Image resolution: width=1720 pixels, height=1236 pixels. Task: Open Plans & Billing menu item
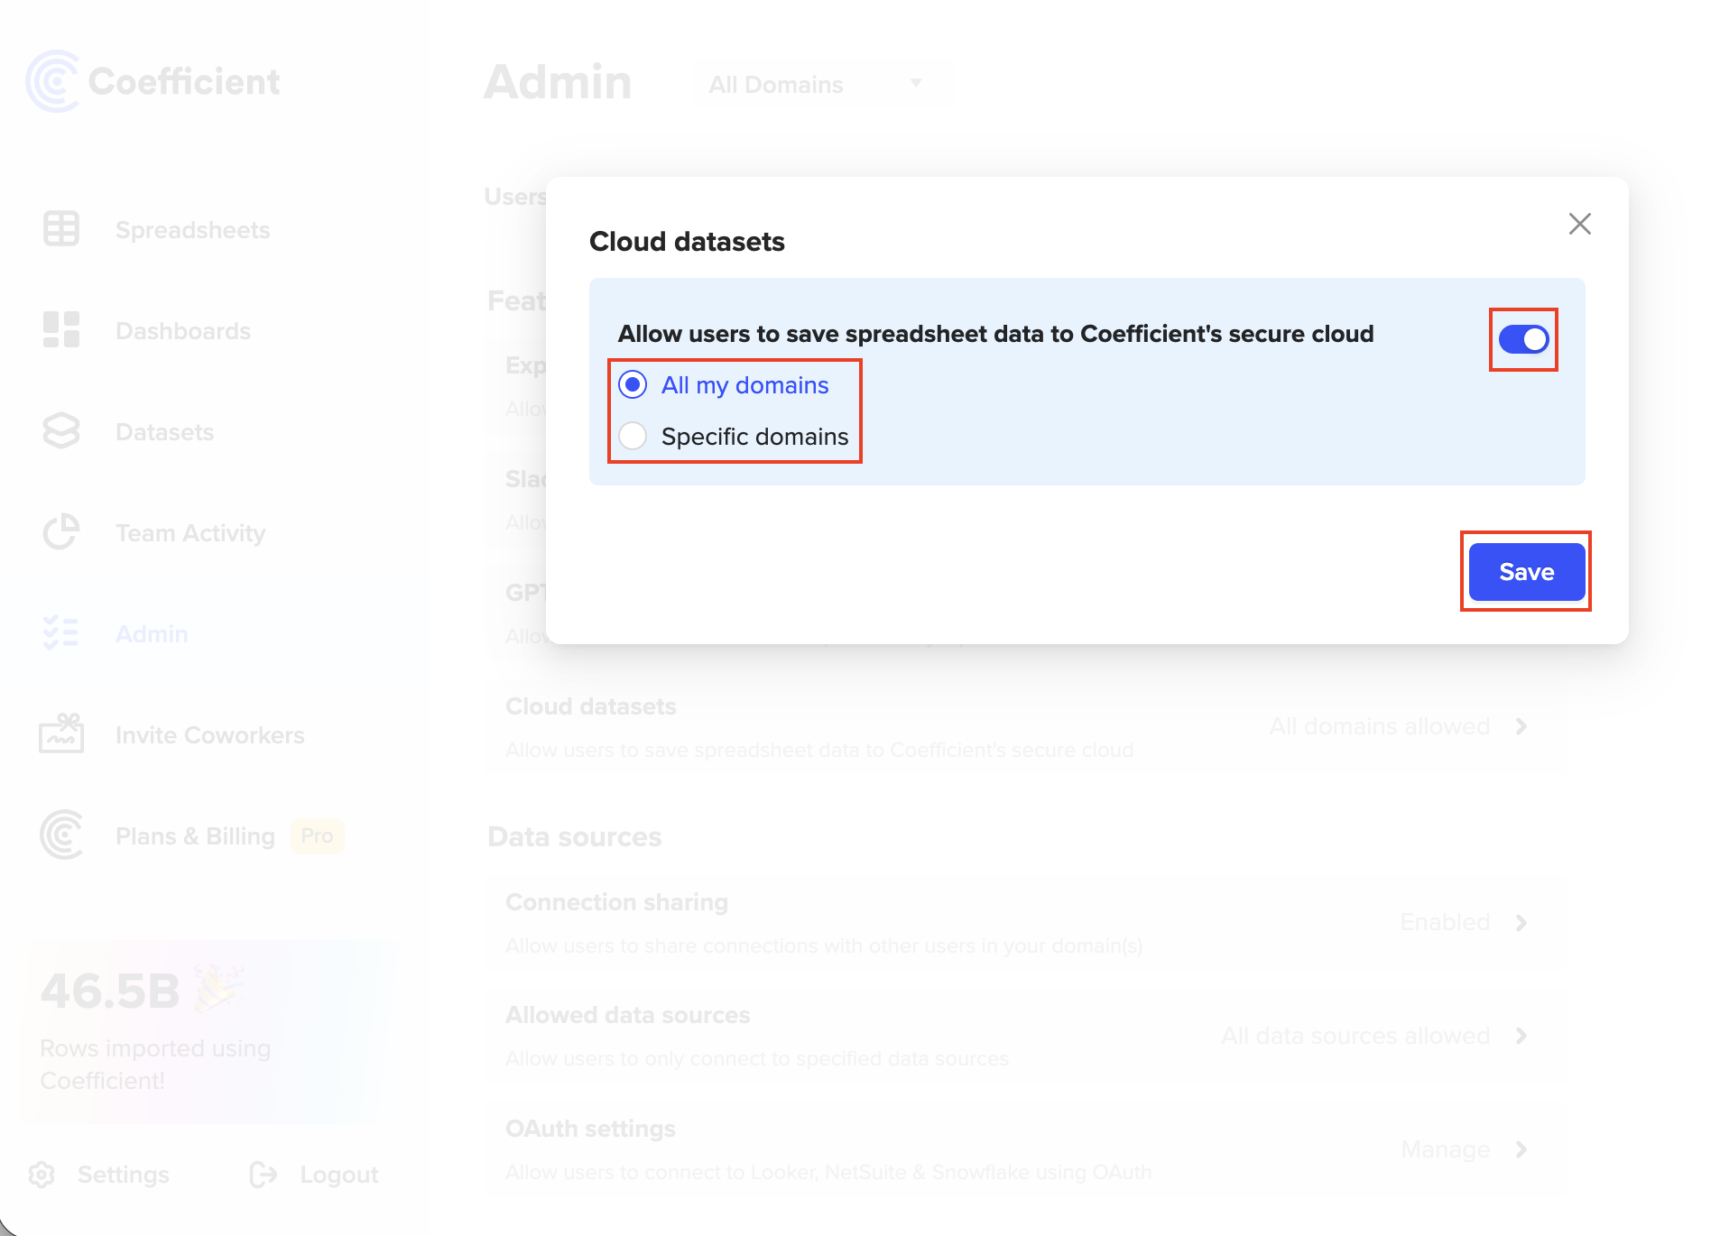(195, 836)
